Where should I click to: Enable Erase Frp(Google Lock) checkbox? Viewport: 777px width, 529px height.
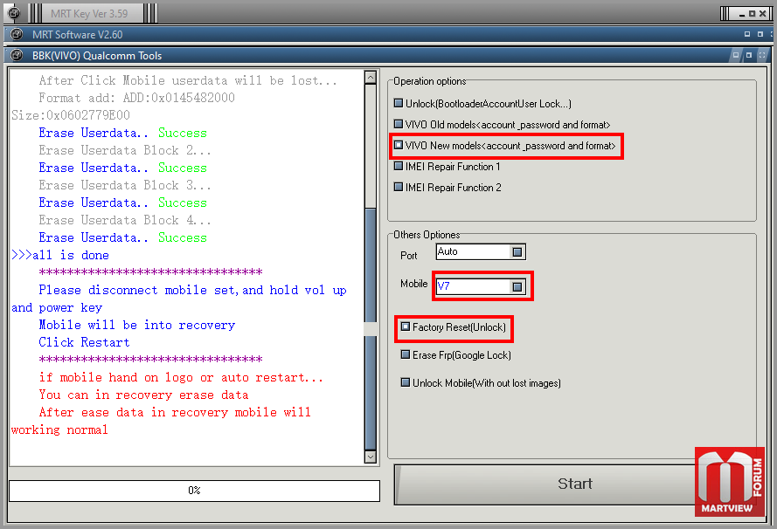tap(406, 354)
